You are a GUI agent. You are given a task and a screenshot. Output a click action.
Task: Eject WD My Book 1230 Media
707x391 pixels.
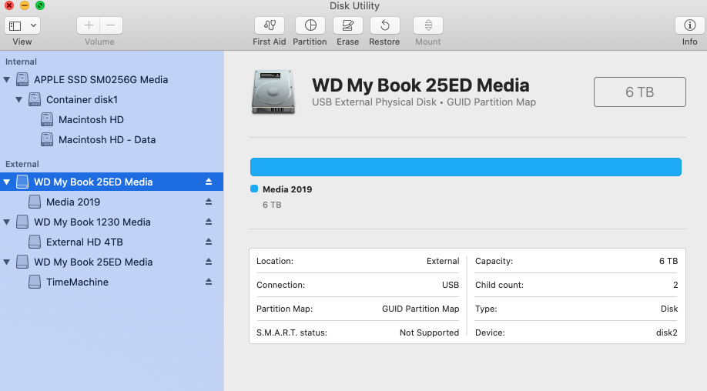pos(208,222)
